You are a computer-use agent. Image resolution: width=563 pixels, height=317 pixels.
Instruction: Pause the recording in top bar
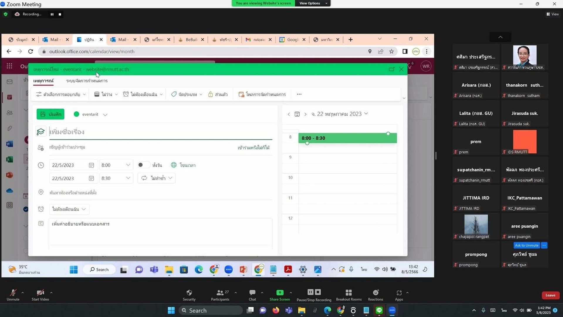52,14
